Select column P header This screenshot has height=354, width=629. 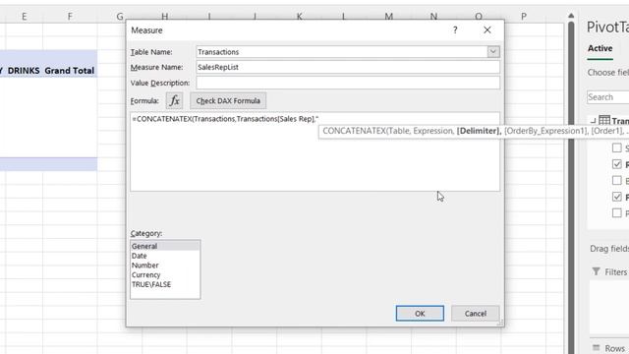pos(524,17)
